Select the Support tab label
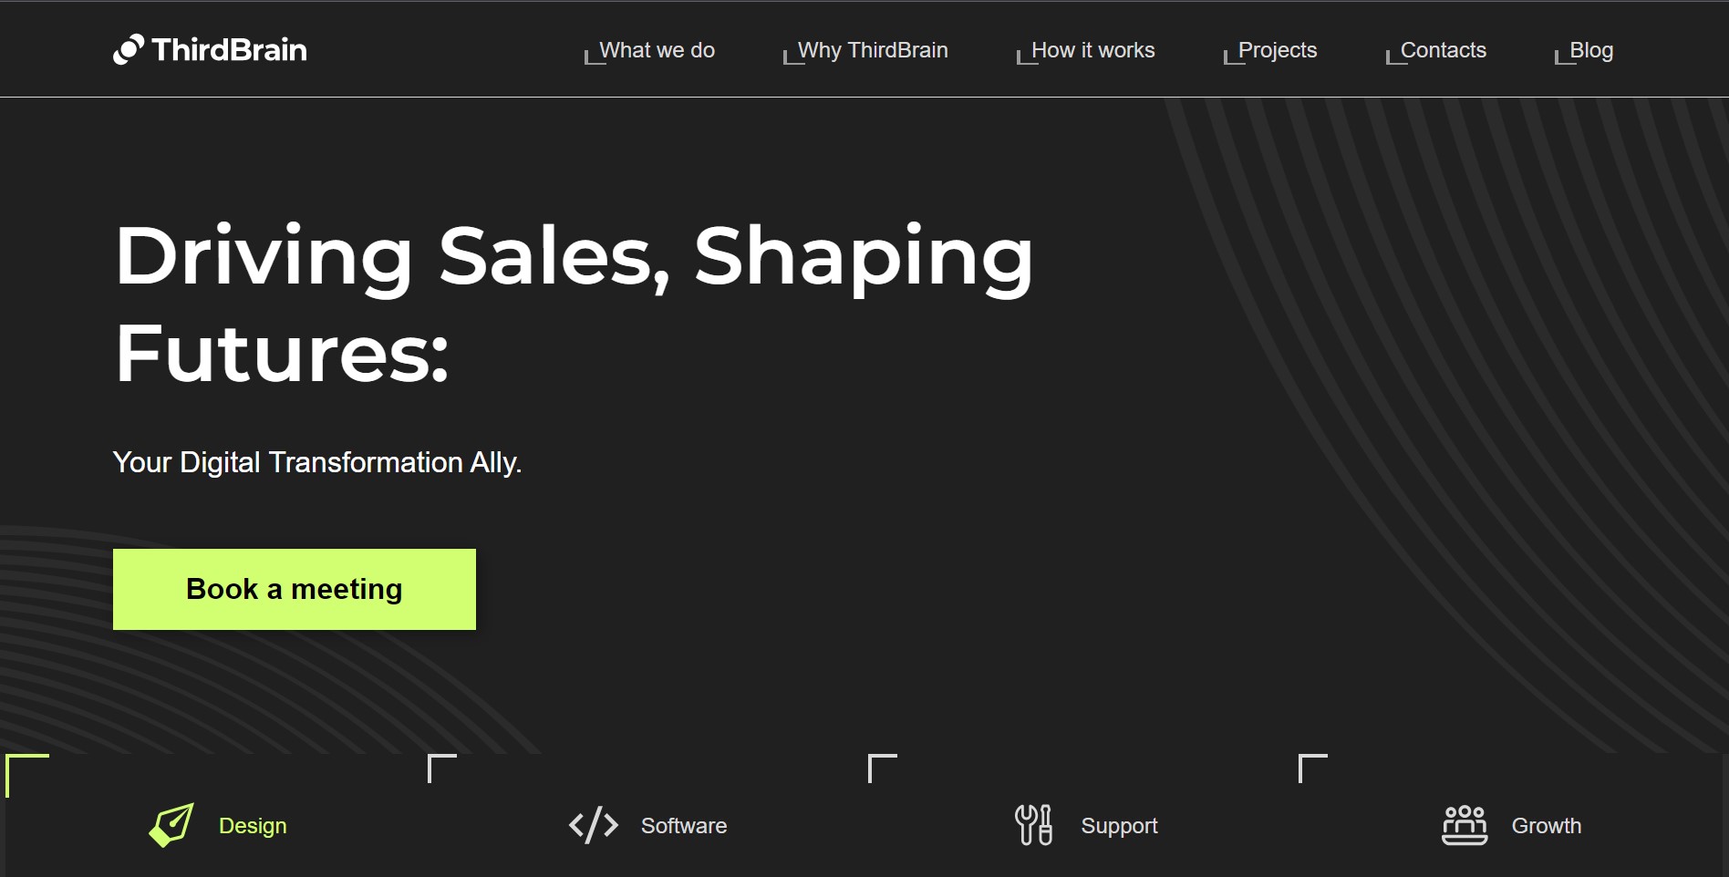Viewport: 1729px width, 877px height. click(1119, 826)
